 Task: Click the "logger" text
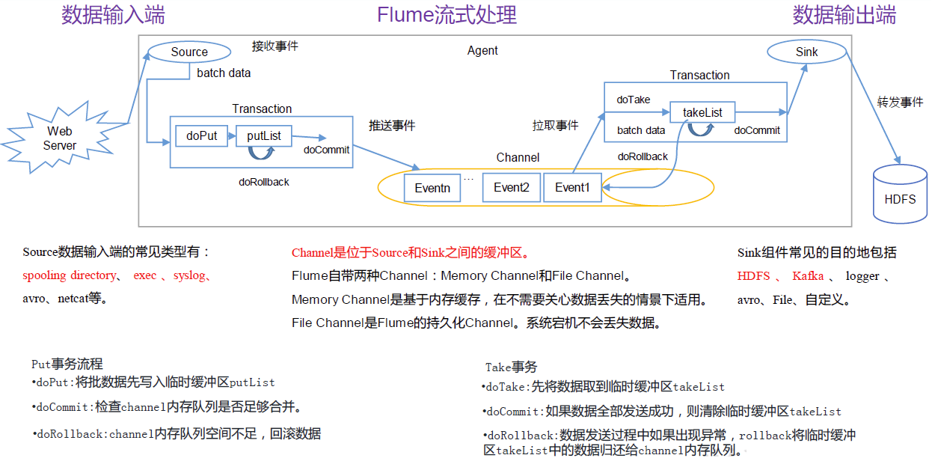click(862, 276)
